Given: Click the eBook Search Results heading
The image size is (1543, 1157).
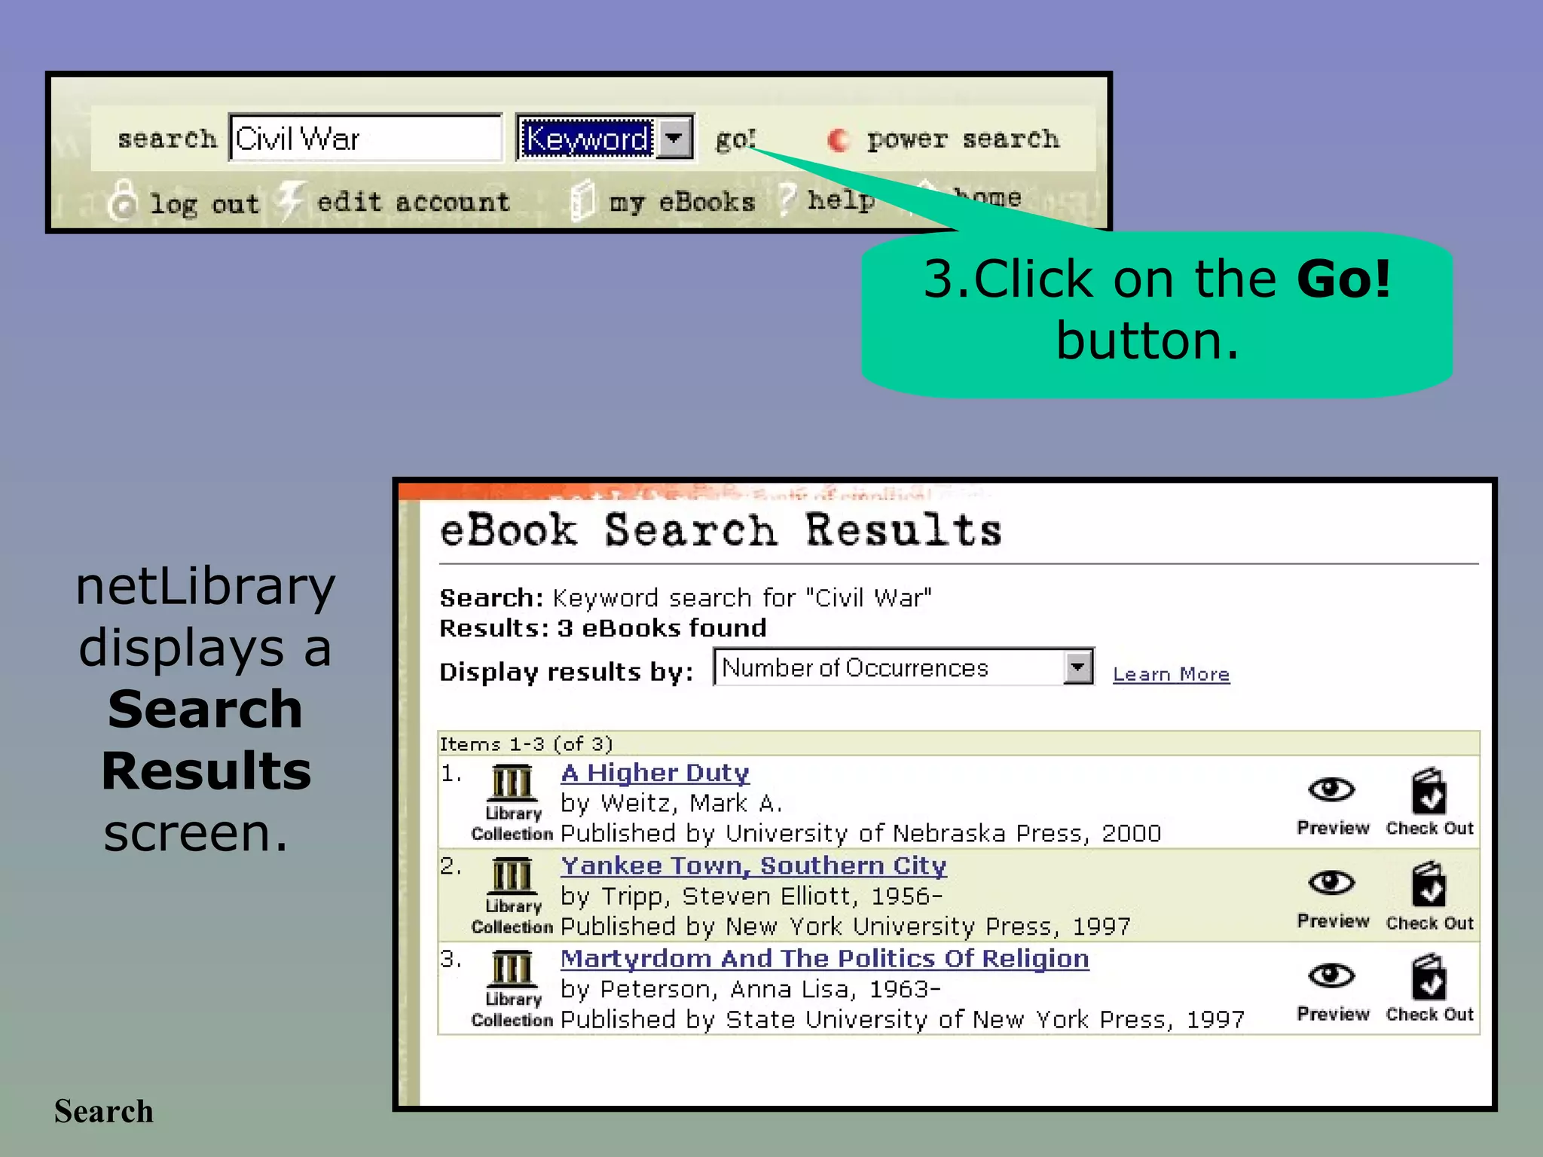Looking at the screenshot, I should tap(721, 530).
